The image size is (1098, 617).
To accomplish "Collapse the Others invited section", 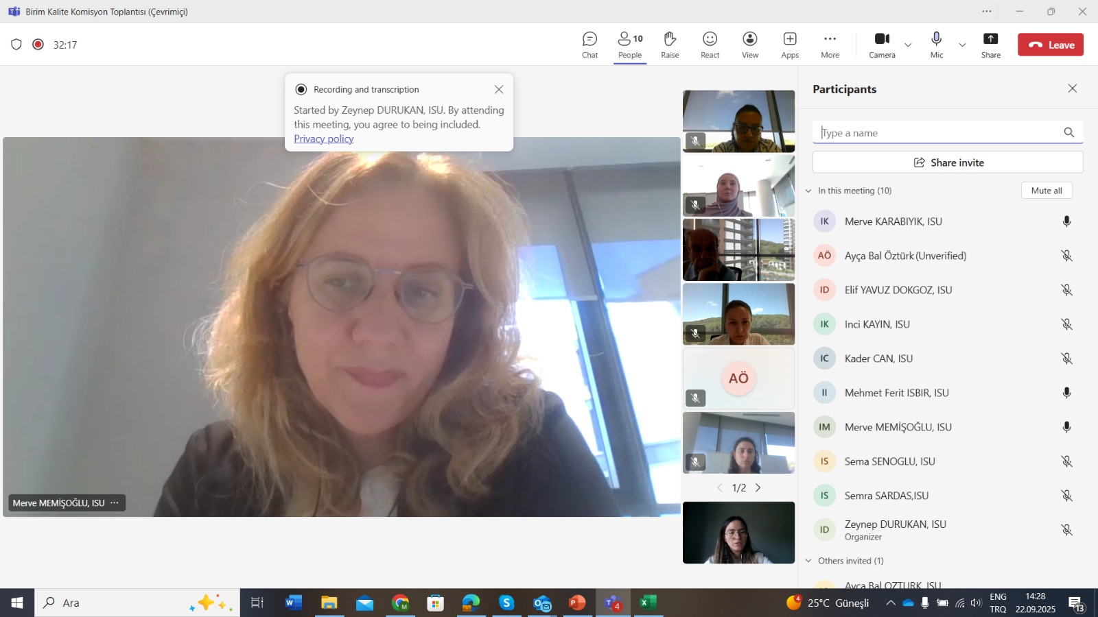I will 808,561.
